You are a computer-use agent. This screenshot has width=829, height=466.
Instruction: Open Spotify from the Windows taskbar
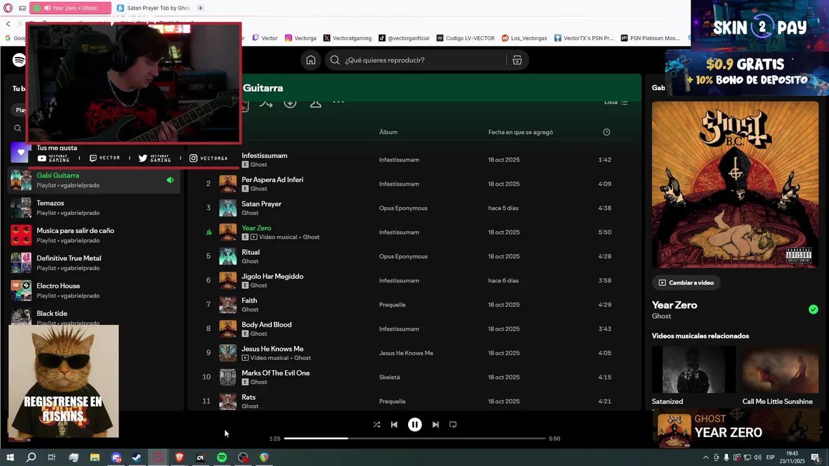[221, 458]
